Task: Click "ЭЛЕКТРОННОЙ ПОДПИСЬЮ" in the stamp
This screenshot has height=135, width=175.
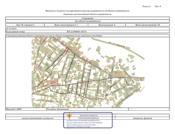Action: coord(88,118)
